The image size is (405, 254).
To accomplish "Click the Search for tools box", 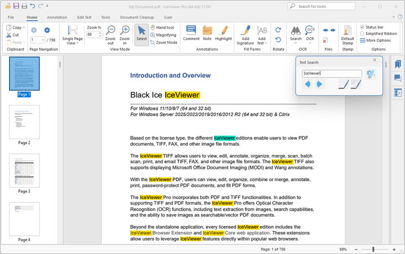I will (321, 6).
